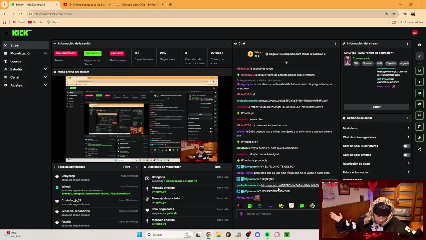Image resolution: width=426 pixels, height=240 pixels.
Task: Click the broadcast signal icon in right sidebar
Action: (419, 115)
